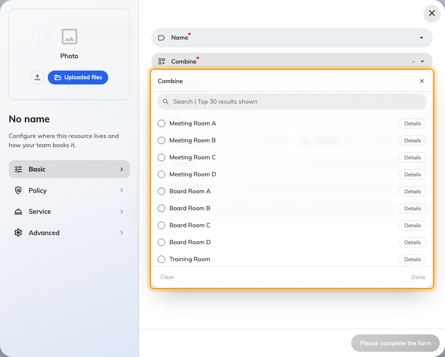445x357 pixels.
Task: Open Details for Board Room D
Action: click(412, 242)
